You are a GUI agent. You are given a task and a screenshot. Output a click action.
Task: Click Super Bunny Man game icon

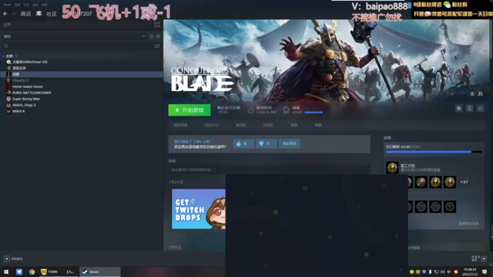coord(9,99)
